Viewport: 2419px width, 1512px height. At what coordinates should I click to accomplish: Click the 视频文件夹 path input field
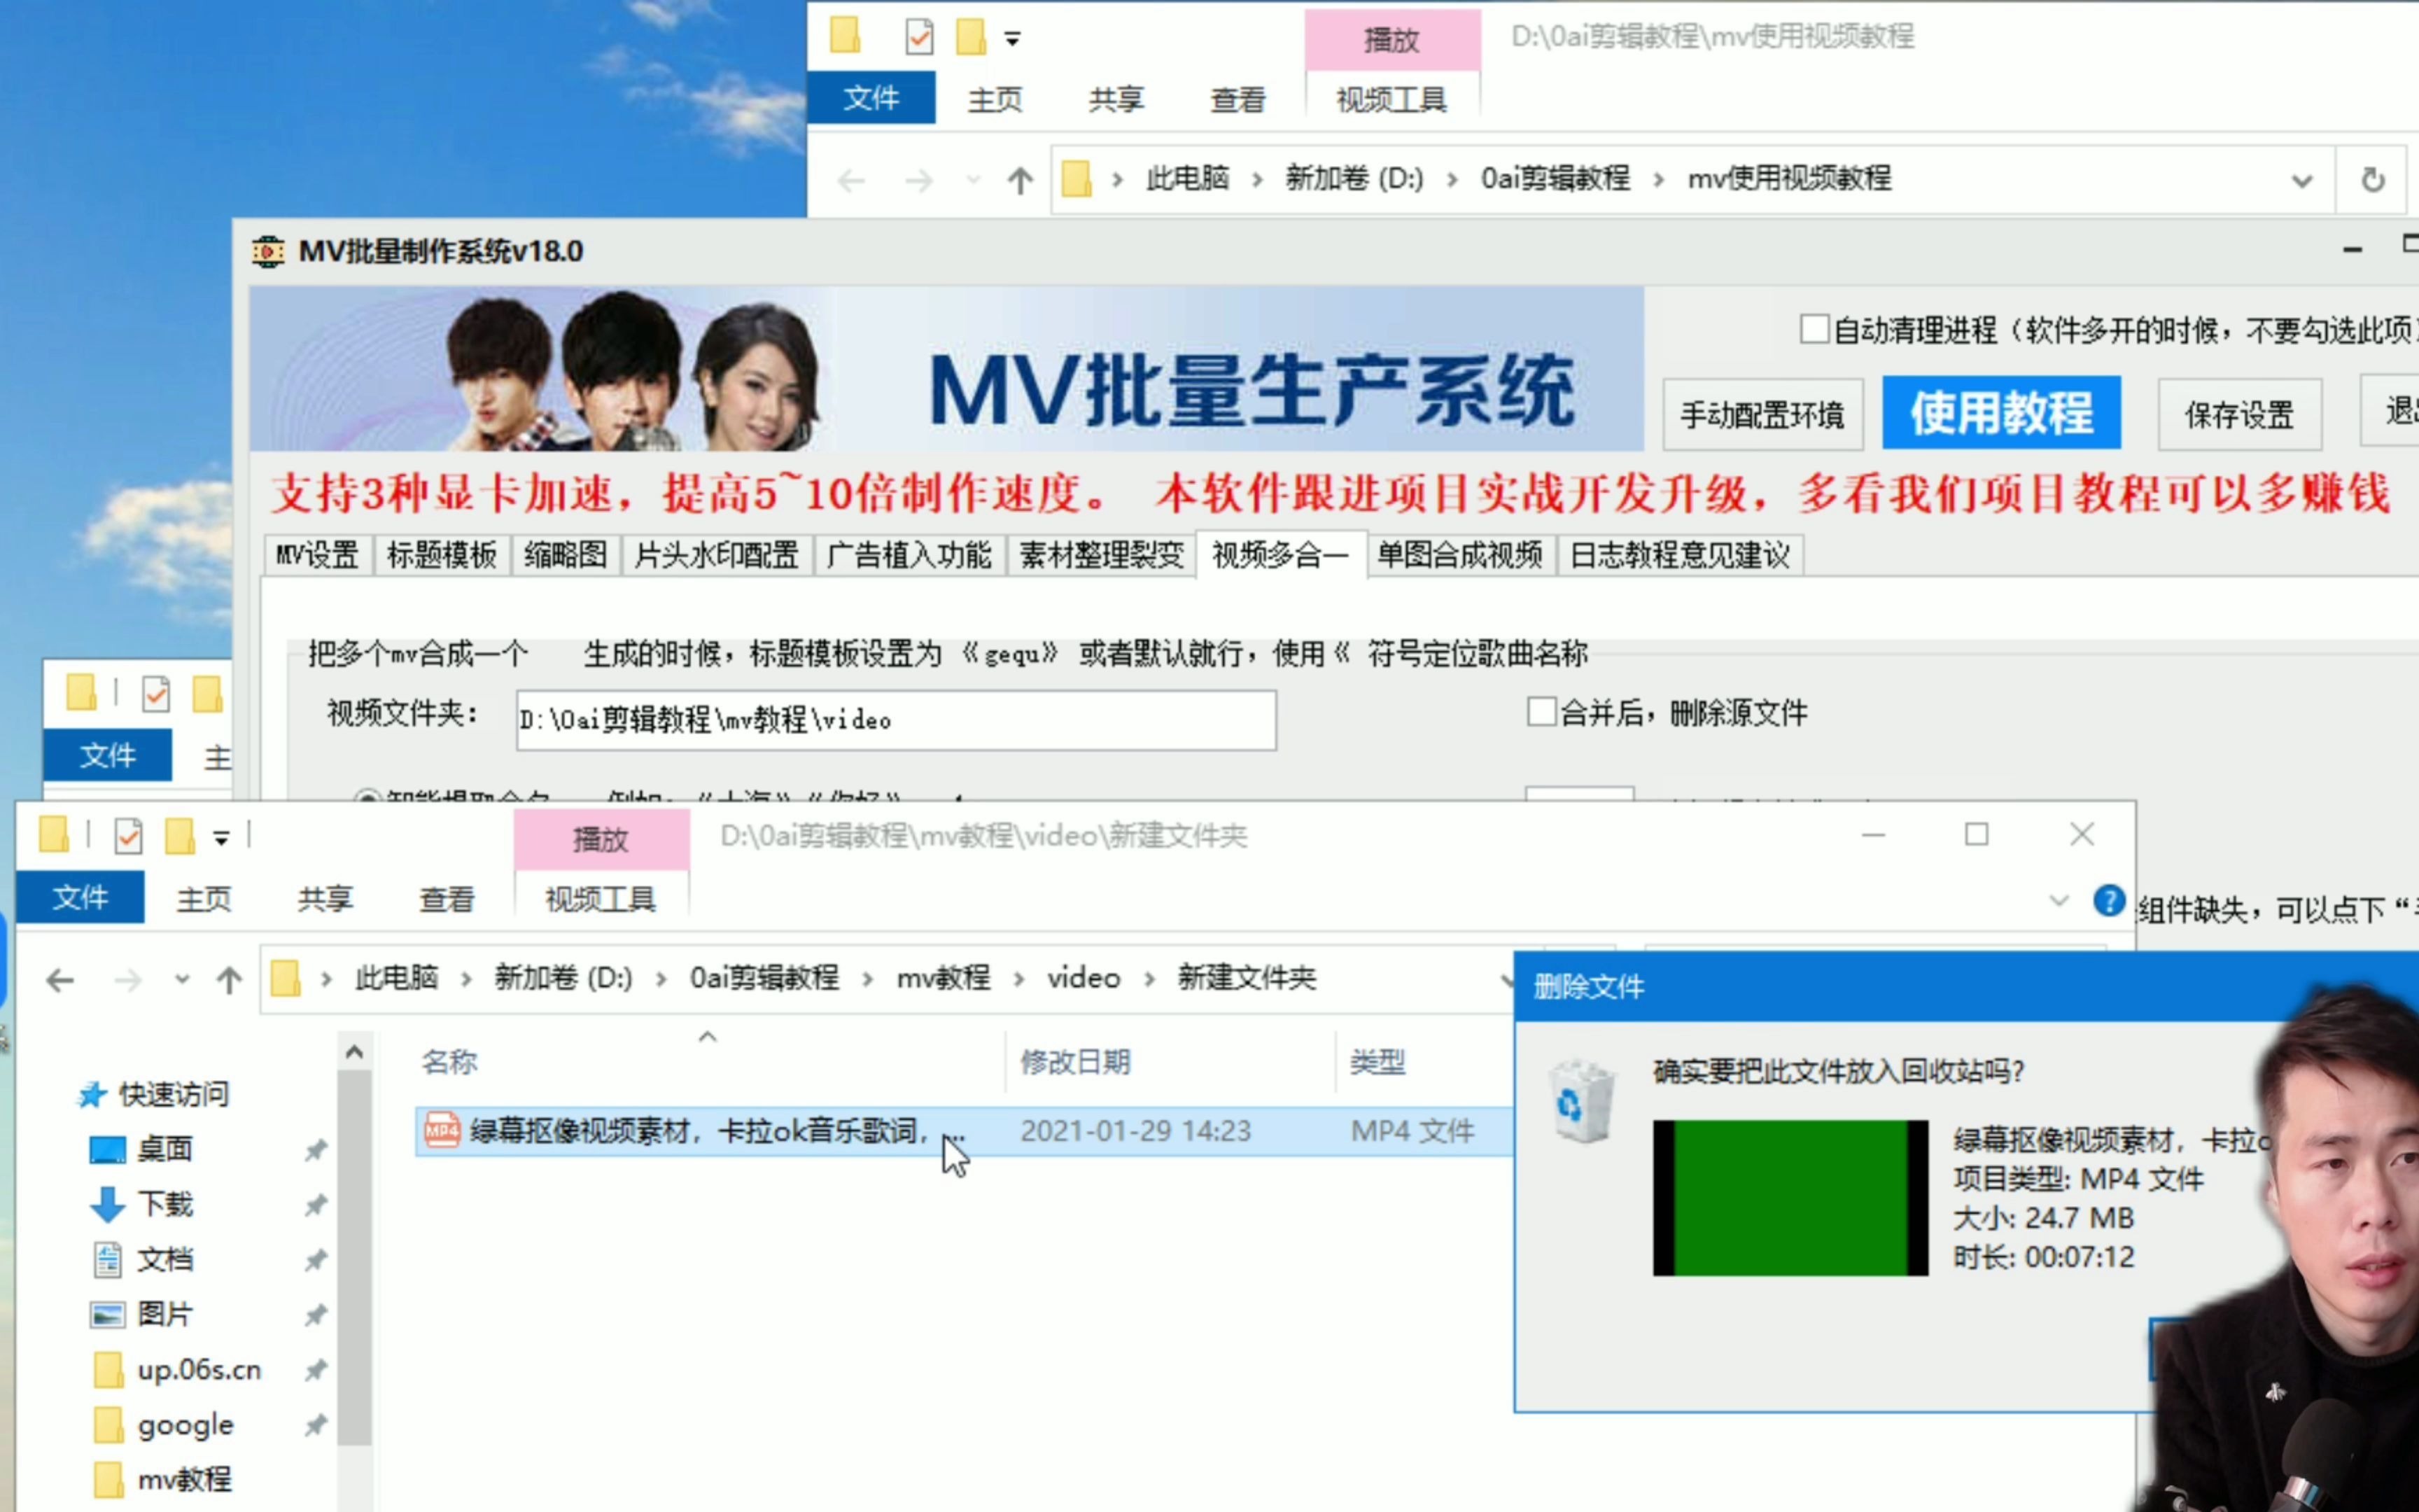pos(896,720)
